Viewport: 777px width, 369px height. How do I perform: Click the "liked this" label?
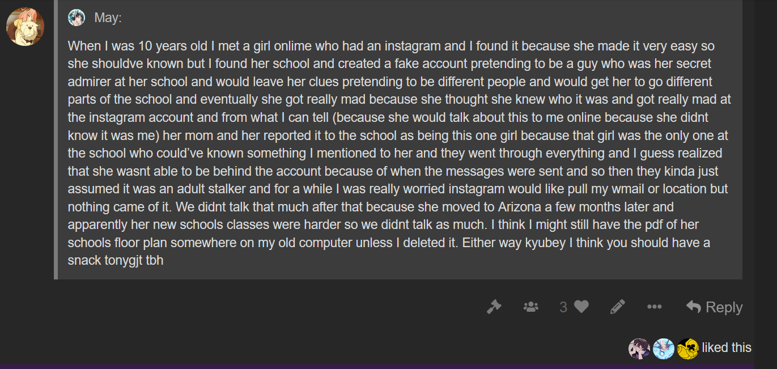pyautogui.click(x=727, y=347)
